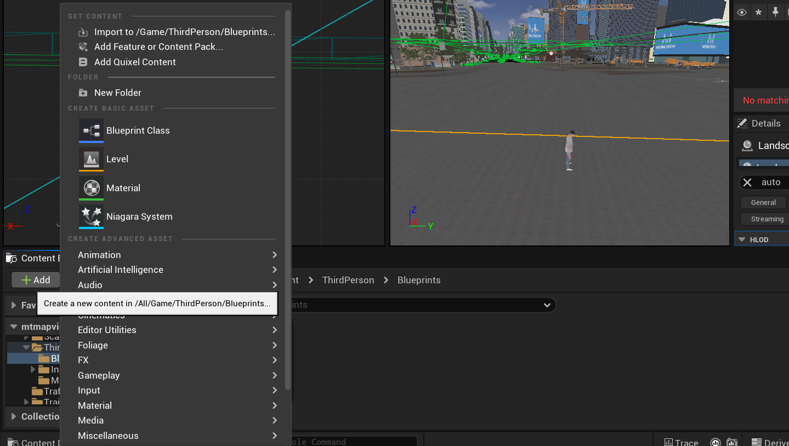
Task: Click the console command input field
Action: 353,442
